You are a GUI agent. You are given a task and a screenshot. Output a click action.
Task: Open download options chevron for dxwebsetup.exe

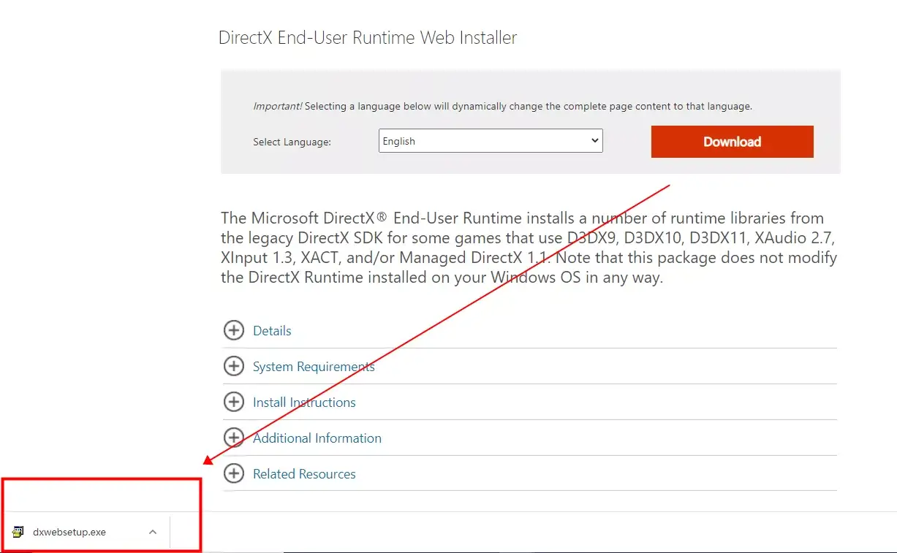coord(153,532)
